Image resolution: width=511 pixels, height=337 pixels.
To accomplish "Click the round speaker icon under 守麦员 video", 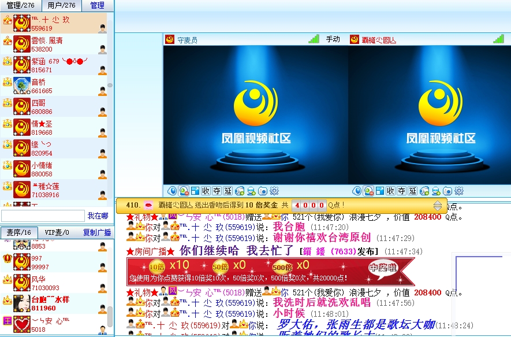I will pyautogui.click(x=172, y=191).
